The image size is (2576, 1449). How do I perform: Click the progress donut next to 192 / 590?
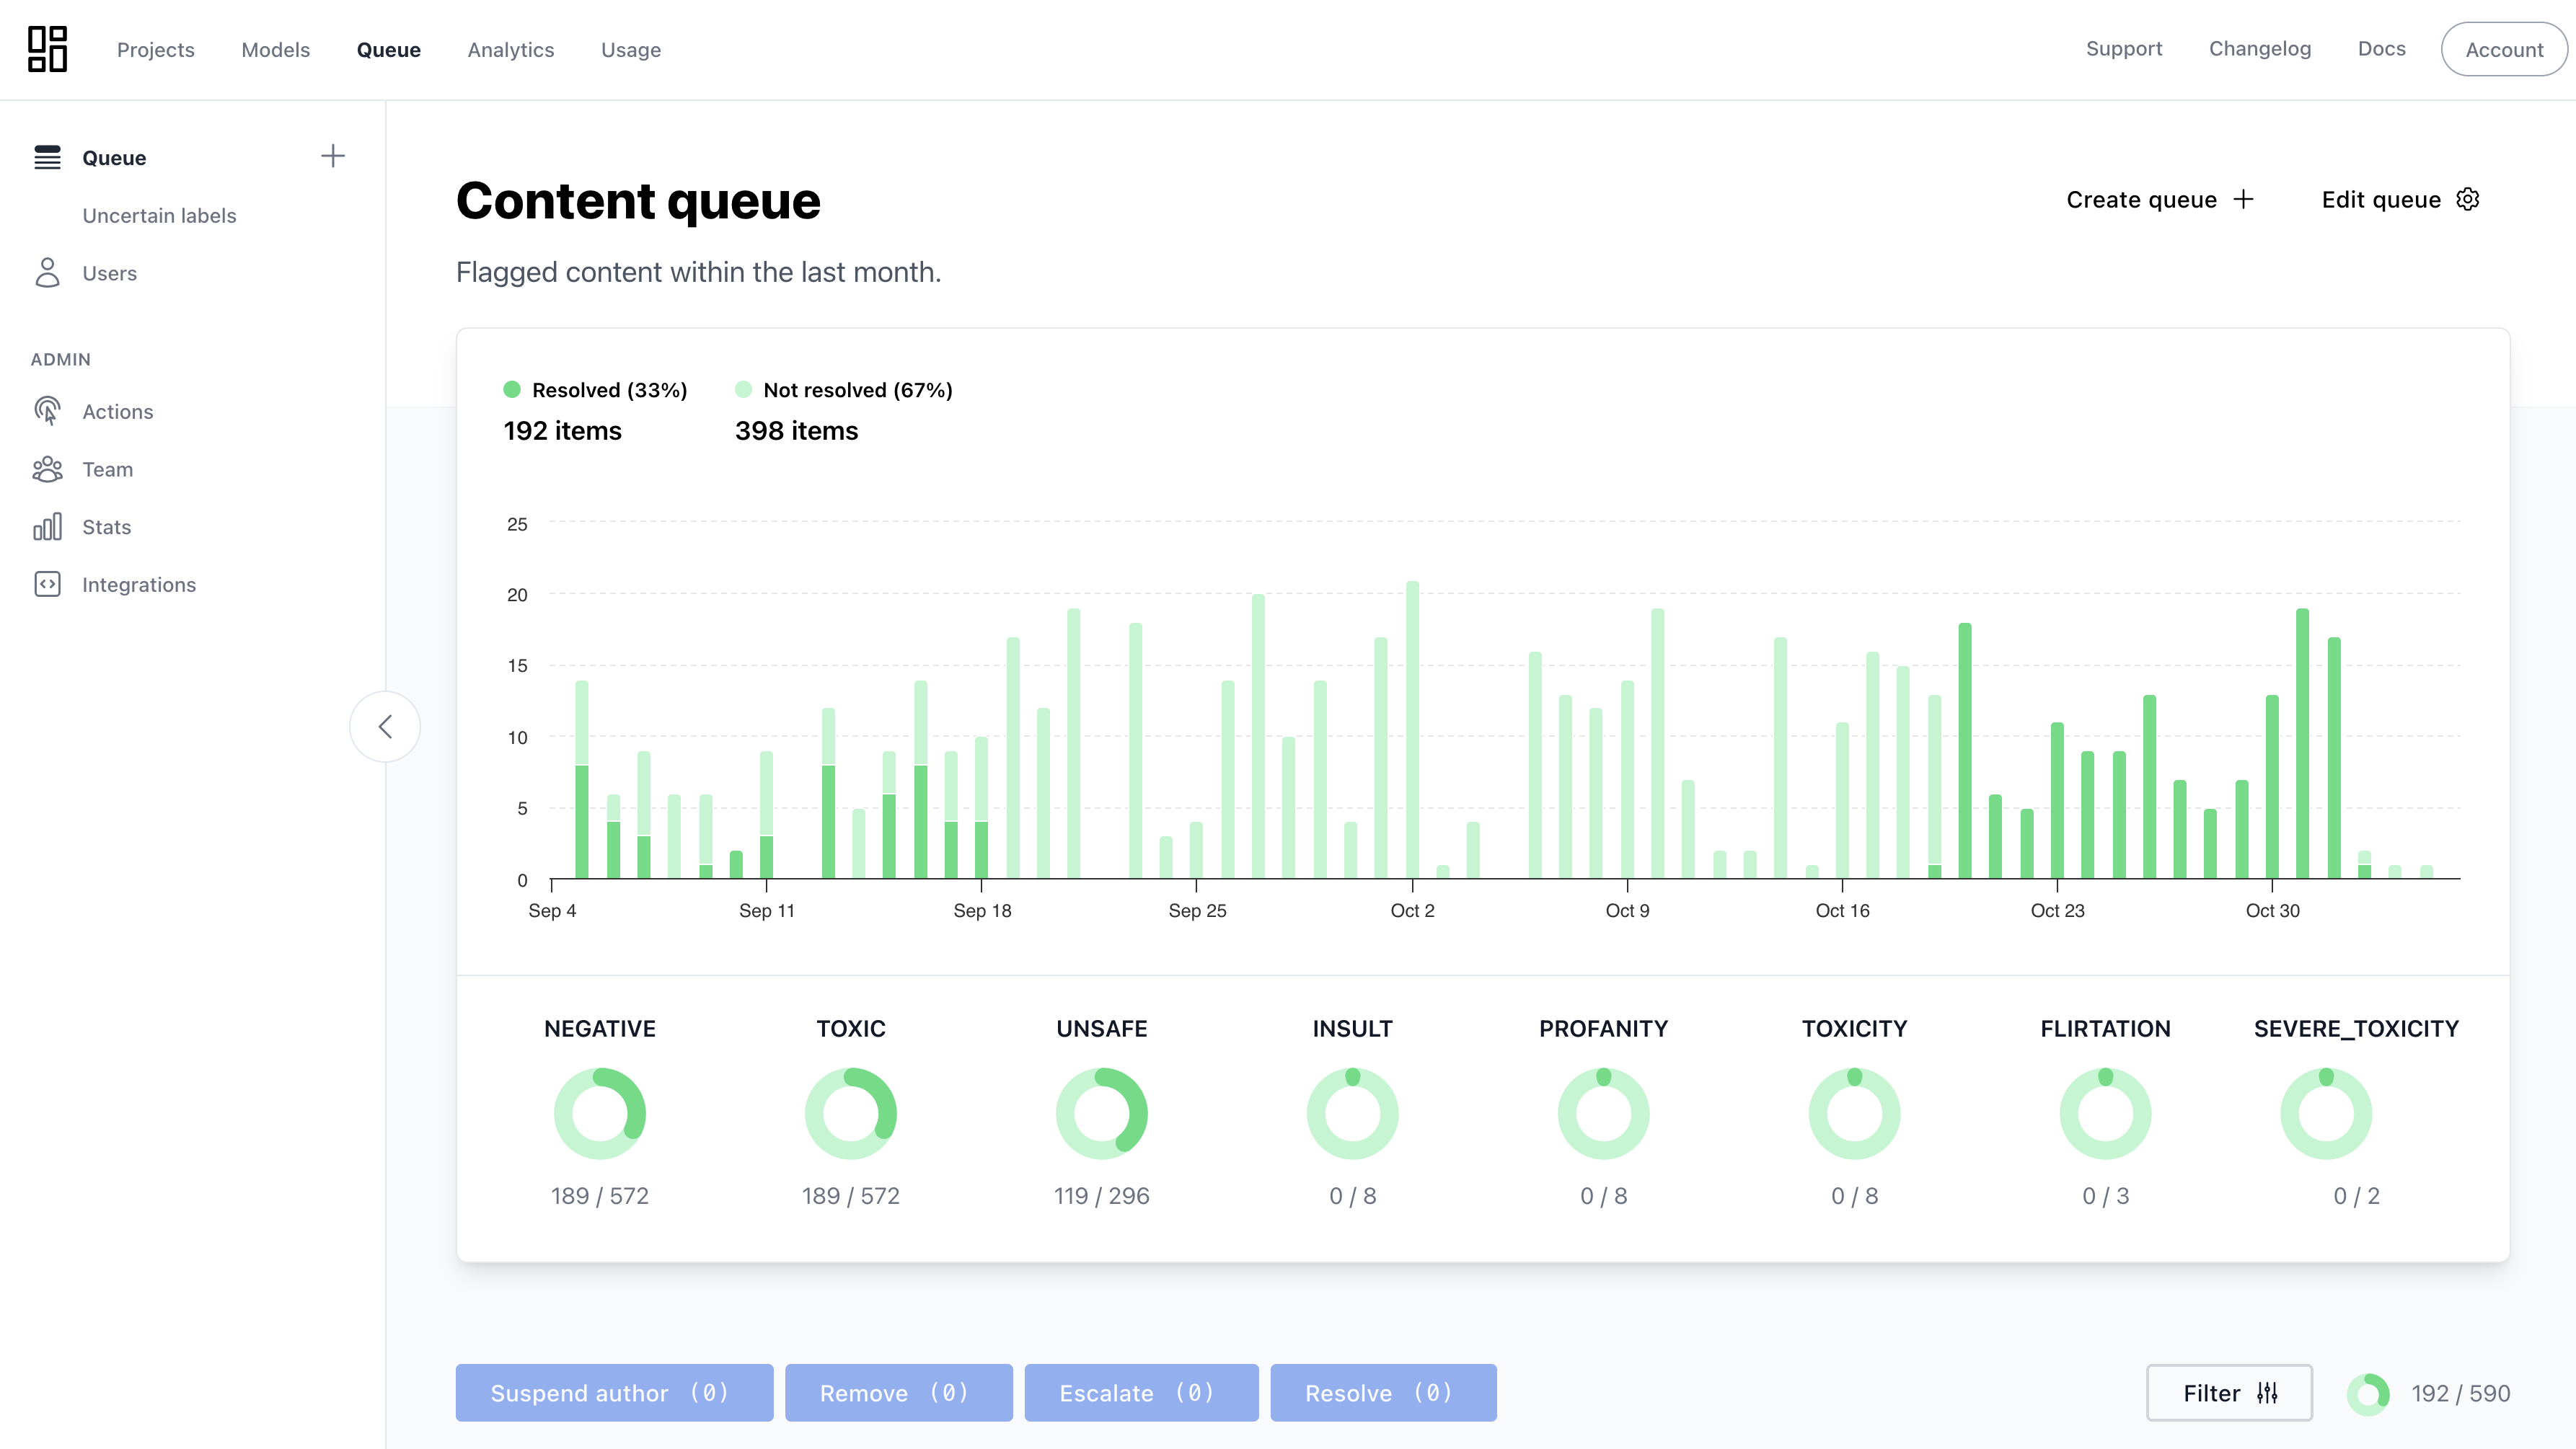coord(2368,1394)
